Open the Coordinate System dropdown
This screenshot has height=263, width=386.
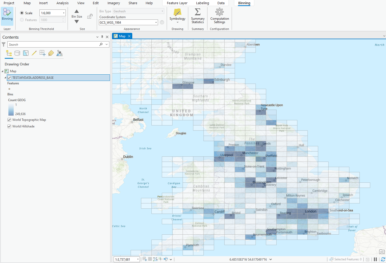point(156,22)
